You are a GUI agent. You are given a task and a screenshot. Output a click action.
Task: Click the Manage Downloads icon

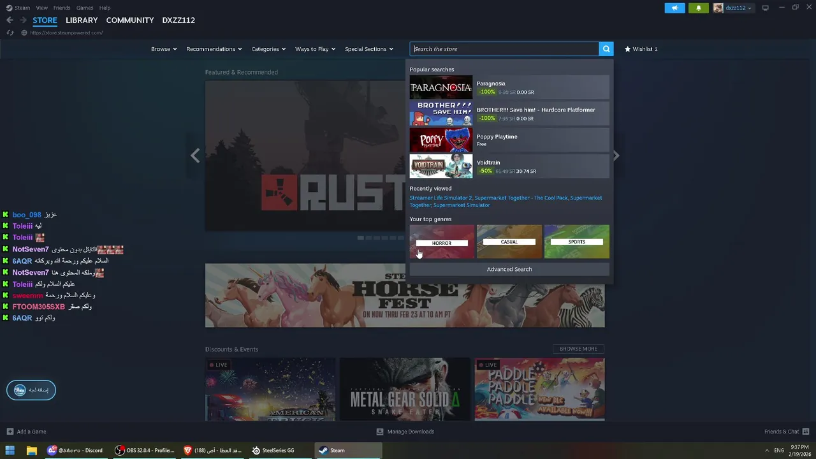coord(380,432)
